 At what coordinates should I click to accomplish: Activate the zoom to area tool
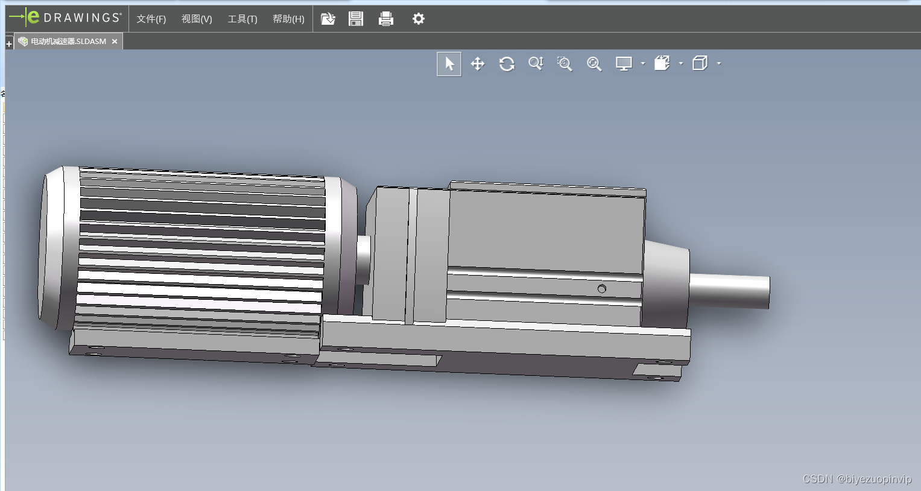coord(565,64)
